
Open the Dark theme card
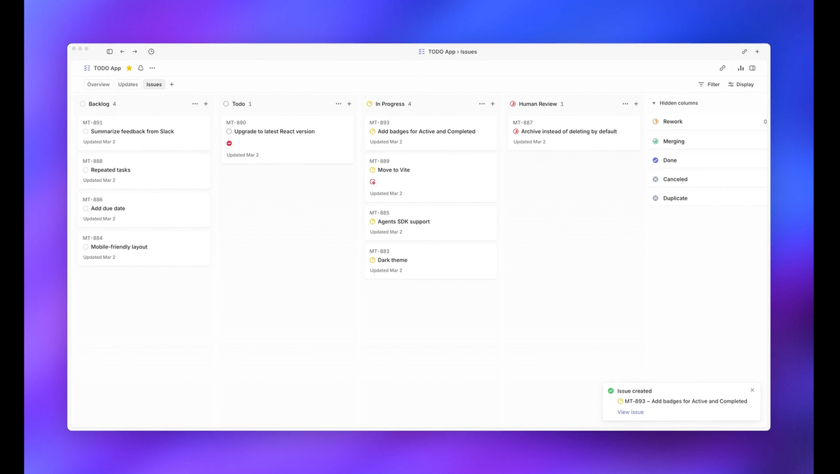[x=430, y=262]
